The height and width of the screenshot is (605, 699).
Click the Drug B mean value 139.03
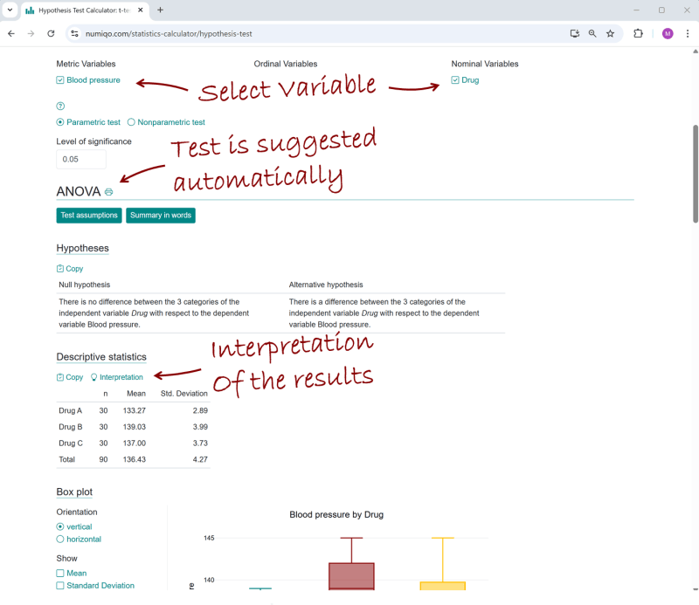coord(135,427)
